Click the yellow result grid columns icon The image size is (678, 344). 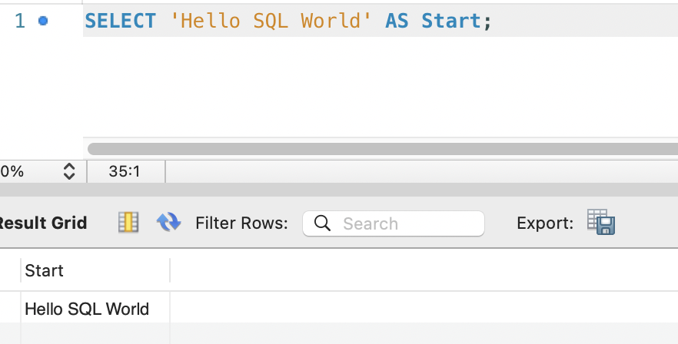[x=128, y=223]
